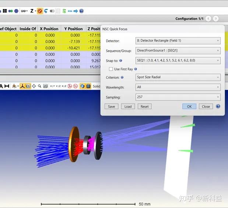Viewport: 228px width, 208px height.
Task: Open help from the editor toolbar
Action: click(x=81, y=11)
